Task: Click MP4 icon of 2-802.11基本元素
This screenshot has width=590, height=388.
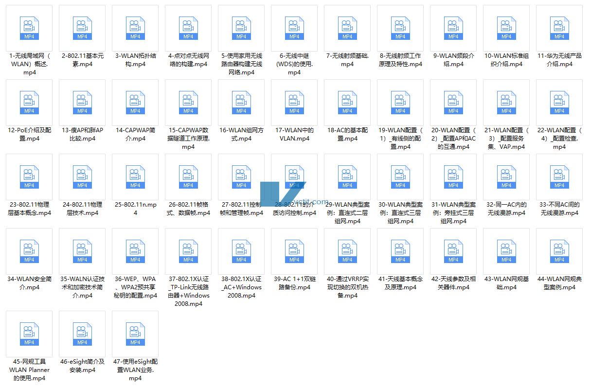Action: pos(82,28)
